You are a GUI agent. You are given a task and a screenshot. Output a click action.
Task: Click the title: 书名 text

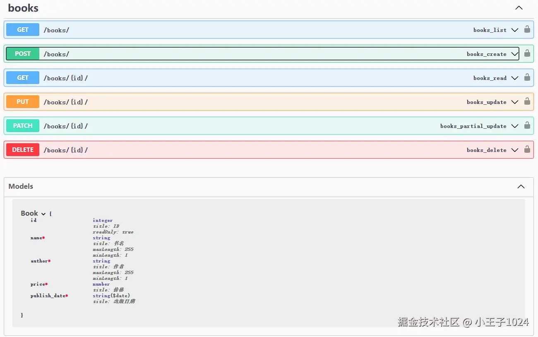tap(108, 243)
